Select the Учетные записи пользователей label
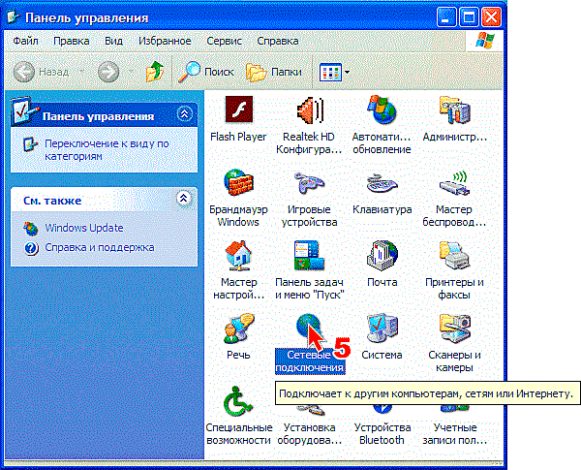The image size is (581, 470). (455, 434)
